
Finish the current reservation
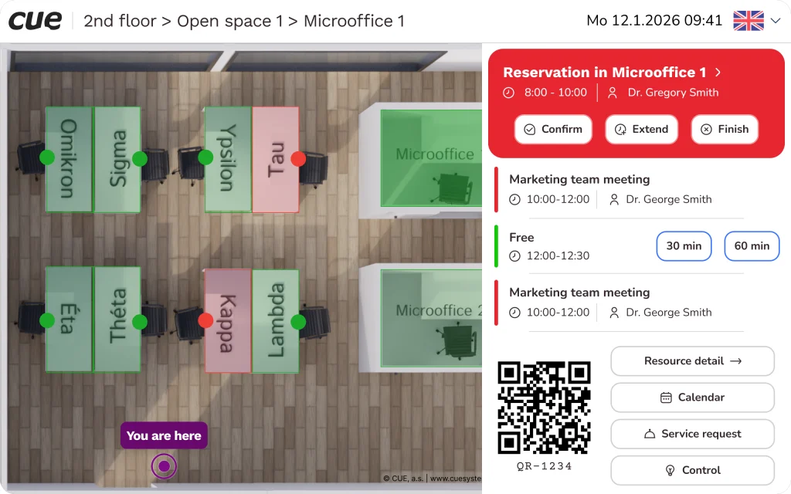pyautogui.click(x=725, y=130)
